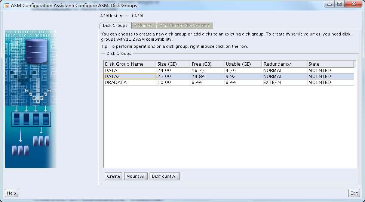Click the NORMAL redundancy cell in DATA2 row
This screenshot has width=365, height=202.
point(285,76)
